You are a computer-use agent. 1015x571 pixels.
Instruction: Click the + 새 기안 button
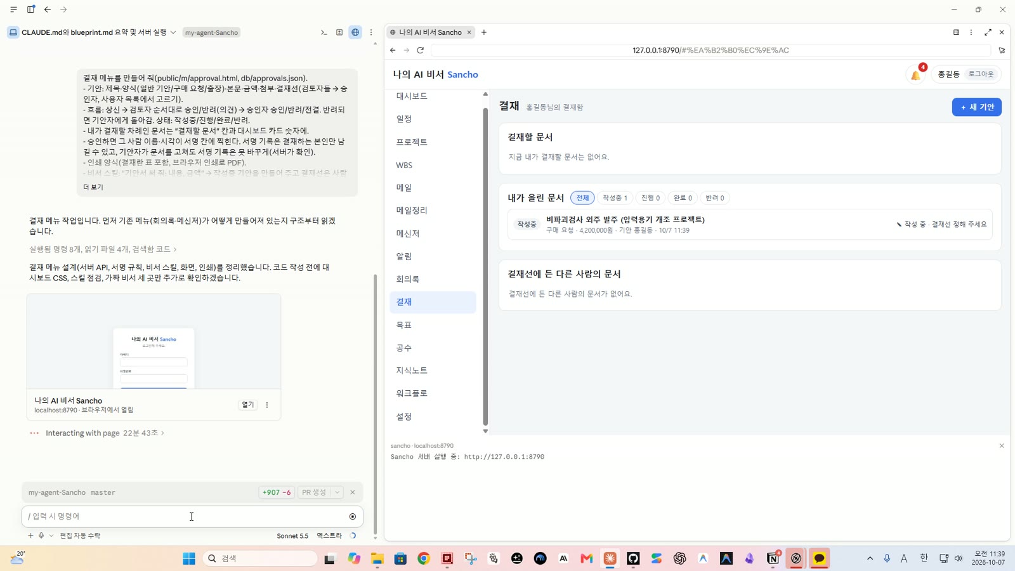tap(976, 107)
